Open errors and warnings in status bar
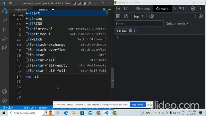Image resolution: width=206 pixels, height=116 pixels. tap(8, 108)
